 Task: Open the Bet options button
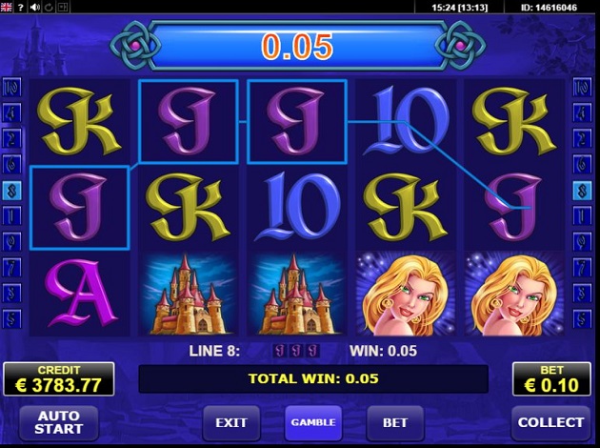tap(395, 422)
